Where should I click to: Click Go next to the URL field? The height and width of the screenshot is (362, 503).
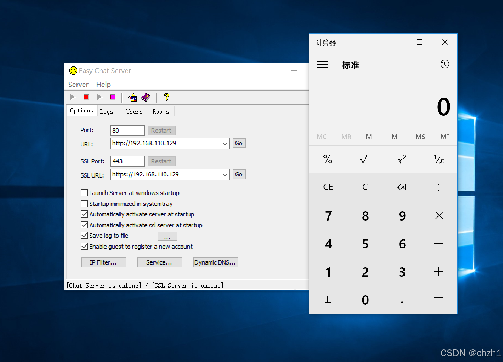click(x=239, y=143)
